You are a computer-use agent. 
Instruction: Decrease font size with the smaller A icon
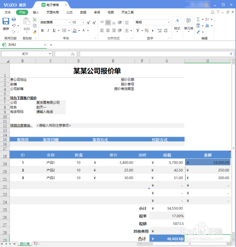coord(94,23)
